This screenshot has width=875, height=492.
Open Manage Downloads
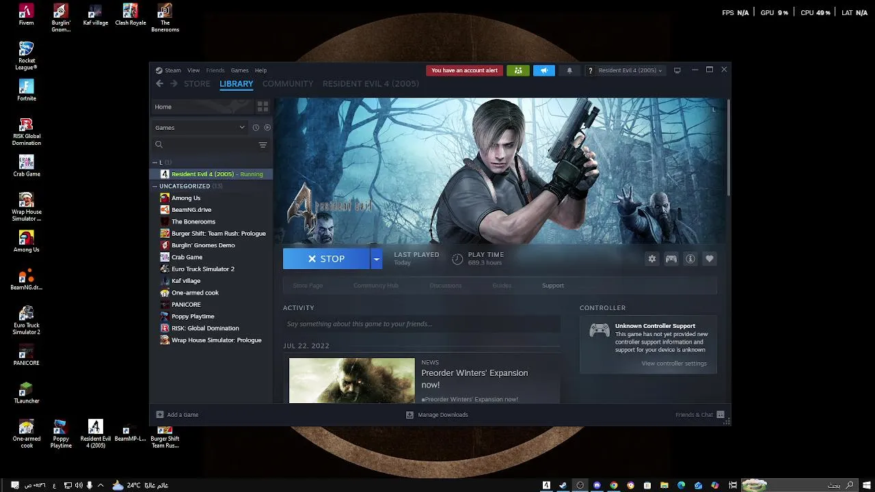(437, 415)
